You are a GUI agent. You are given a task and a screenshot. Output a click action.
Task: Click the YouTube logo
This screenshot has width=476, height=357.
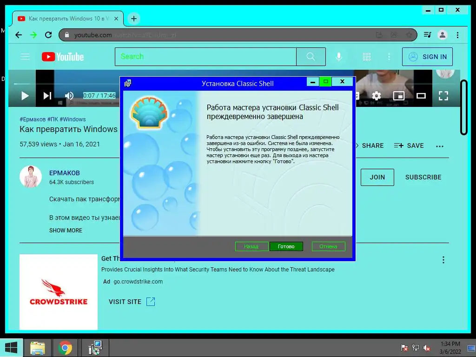[x=63, y=57]
